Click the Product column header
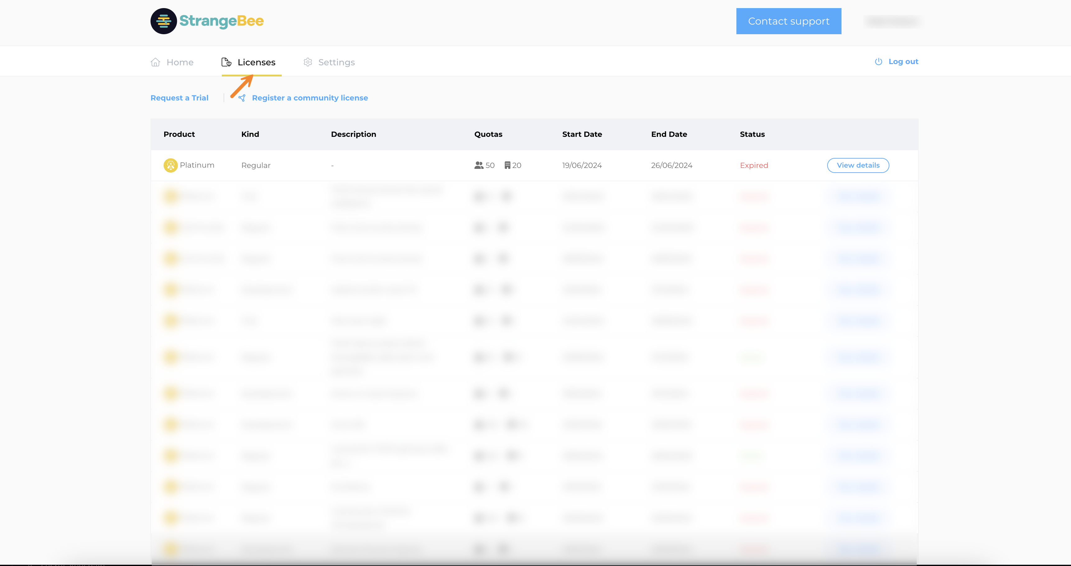Viewport: 1071px width, 566px height. (179, 134)
